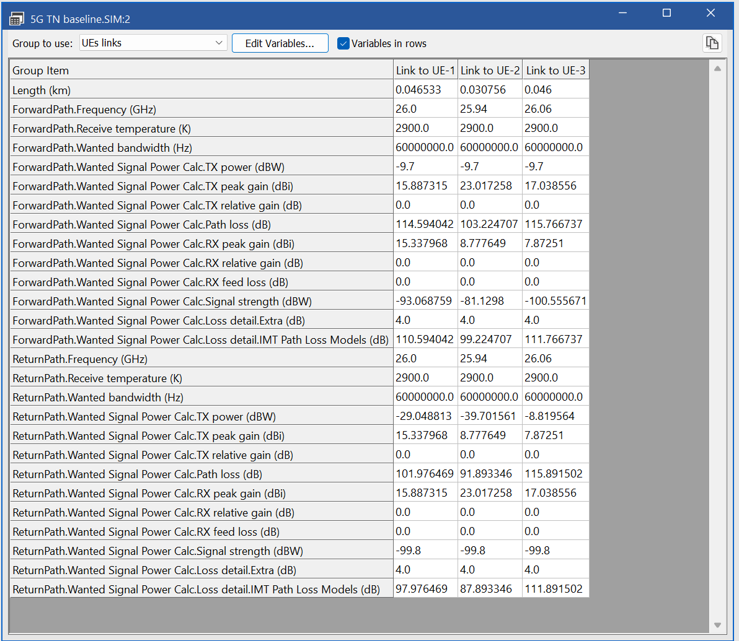Click the value 99.224707 cell
Screen dimensions: 739x641
(490, 339)
